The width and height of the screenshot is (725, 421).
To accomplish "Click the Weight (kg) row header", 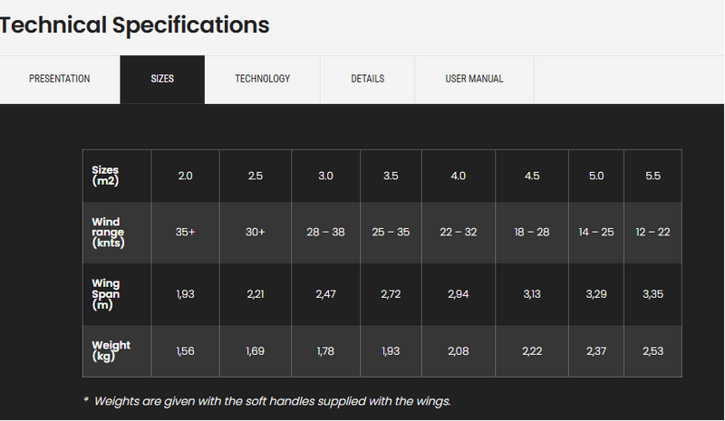I will [111, 350].
